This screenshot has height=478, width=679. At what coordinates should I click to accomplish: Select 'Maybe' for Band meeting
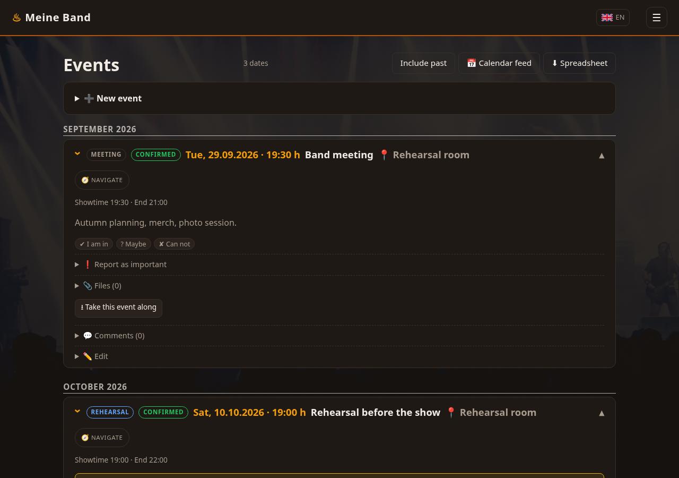coord(134,244)
